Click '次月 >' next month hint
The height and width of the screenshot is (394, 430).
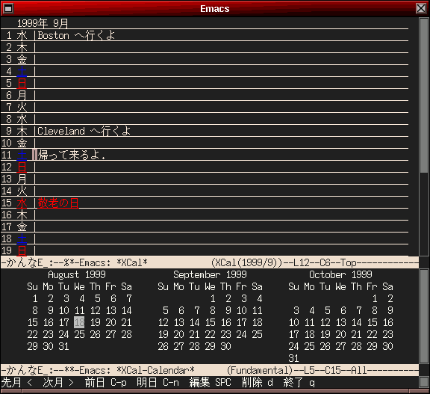tap(58, 382)
